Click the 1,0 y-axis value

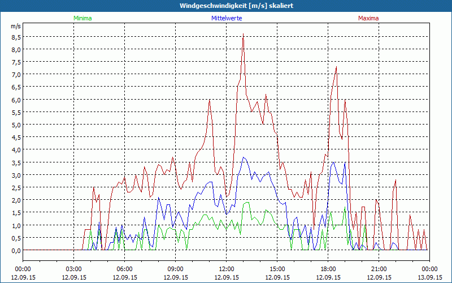tap(16, 225)
